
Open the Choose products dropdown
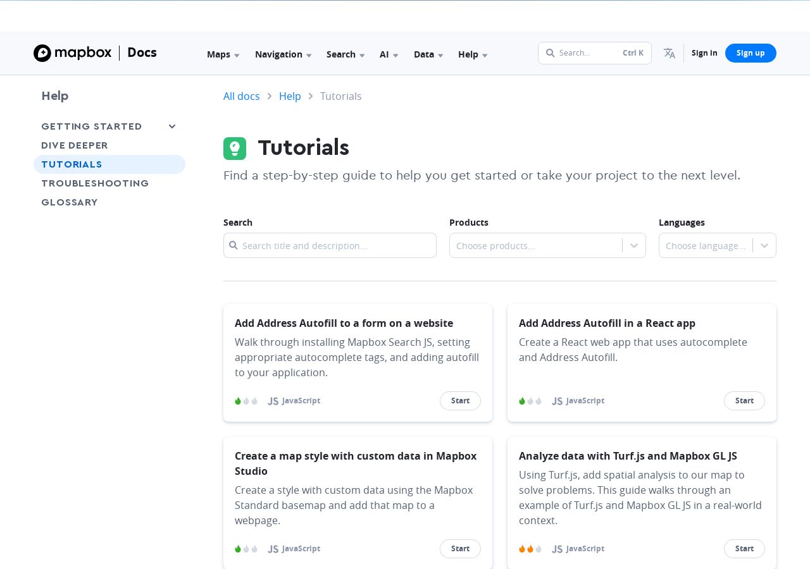pyautogui.click(x=547, y=245)
